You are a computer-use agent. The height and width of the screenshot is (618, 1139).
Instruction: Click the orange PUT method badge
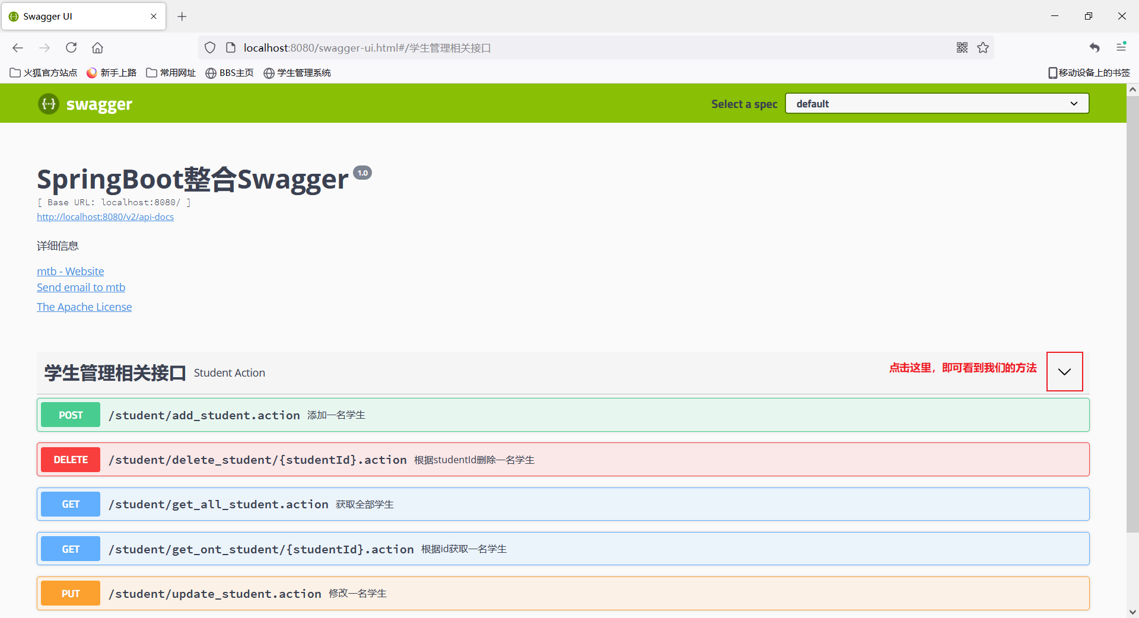click(71, 594)
